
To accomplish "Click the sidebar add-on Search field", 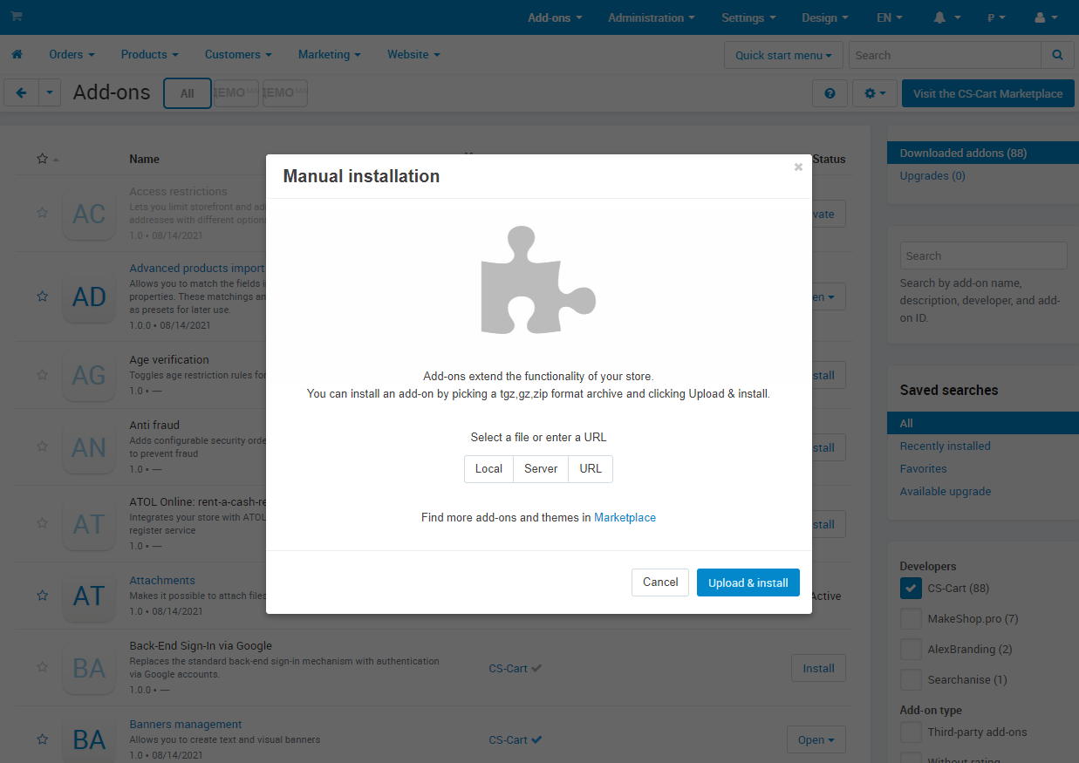I will pyautogui.click(x=983, y=256).
